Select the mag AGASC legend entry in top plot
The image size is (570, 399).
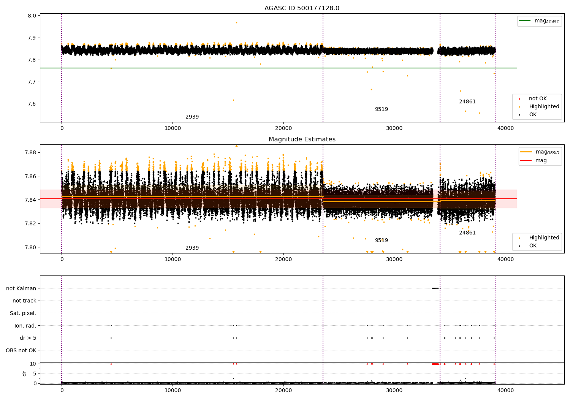tap(540, 21)
